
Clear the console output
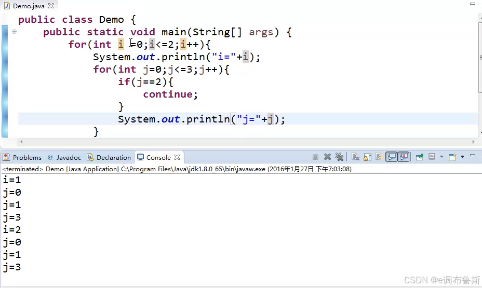[x=355, y=157]
